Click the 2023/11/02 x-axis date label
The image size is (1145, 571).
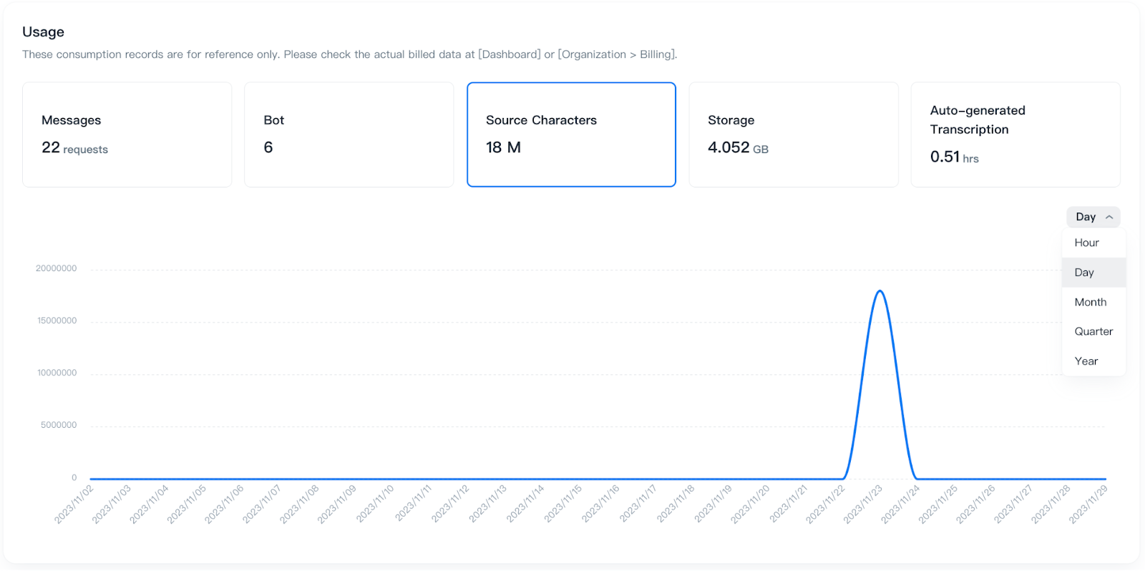[74, 504]
